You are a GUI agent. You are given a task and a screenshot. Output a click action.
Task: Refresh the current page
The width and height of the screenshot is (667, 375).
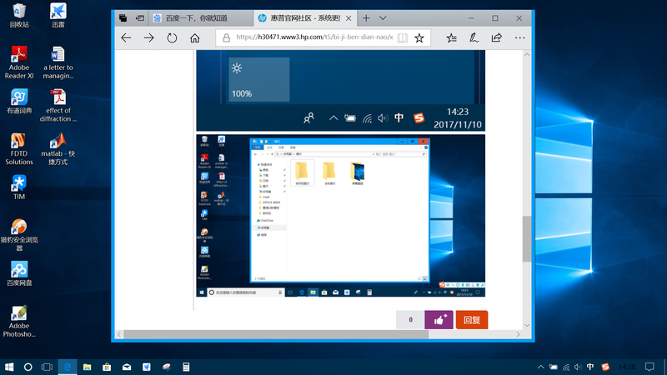(172, 37)
